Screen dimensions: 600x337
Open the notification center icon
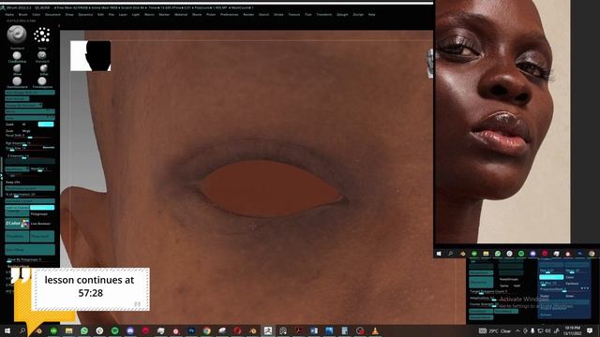[590, 330]
